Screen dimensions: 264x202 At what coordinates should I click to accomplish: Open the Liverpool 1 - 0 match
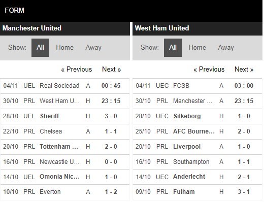[197, 147]
